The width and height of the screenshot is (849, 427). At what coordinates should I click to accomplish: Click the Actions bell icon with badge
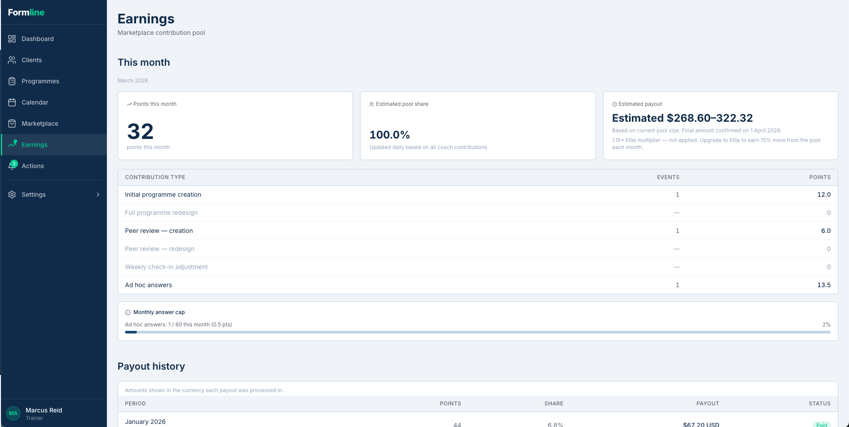click(12, 166)
